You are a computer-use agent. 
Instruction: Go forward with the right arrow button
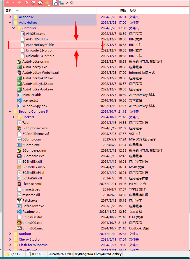point(19,3)
